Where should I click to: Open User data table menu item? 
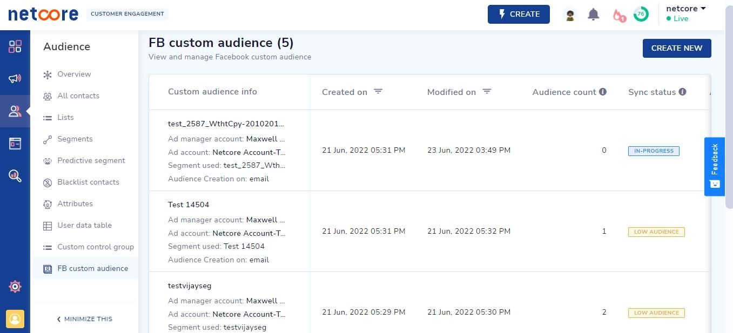(x=84, y=225)
